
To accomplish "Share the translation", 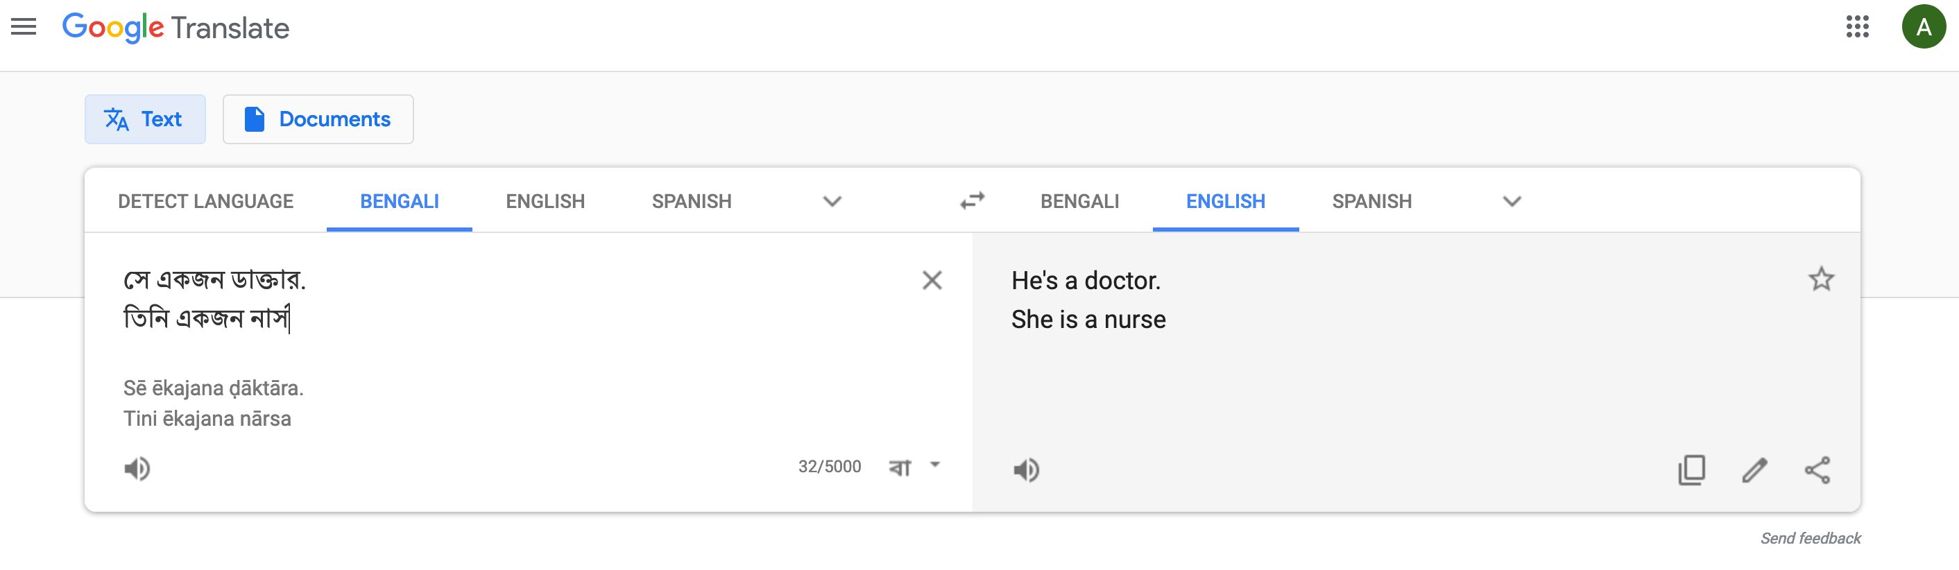I will [x=1817, y=469].
